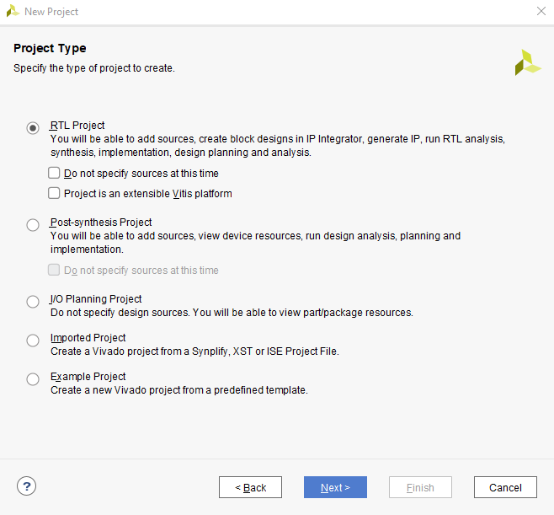Image resolution: width=554 pixels, height=515 pixels.
Task: Proceed by clicking the Next button
Action: point(335,487)
